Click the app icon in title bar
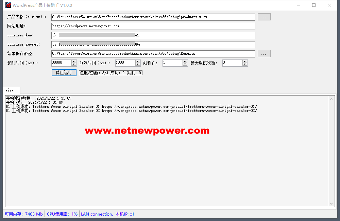Screen dimensions: 340x221 coord(8,5)
